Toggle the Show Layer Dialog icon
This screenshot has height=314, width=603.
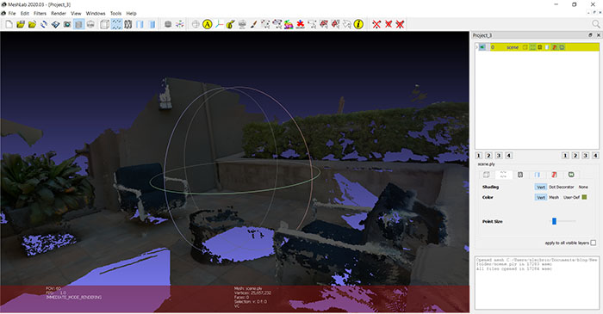(79, 24)
